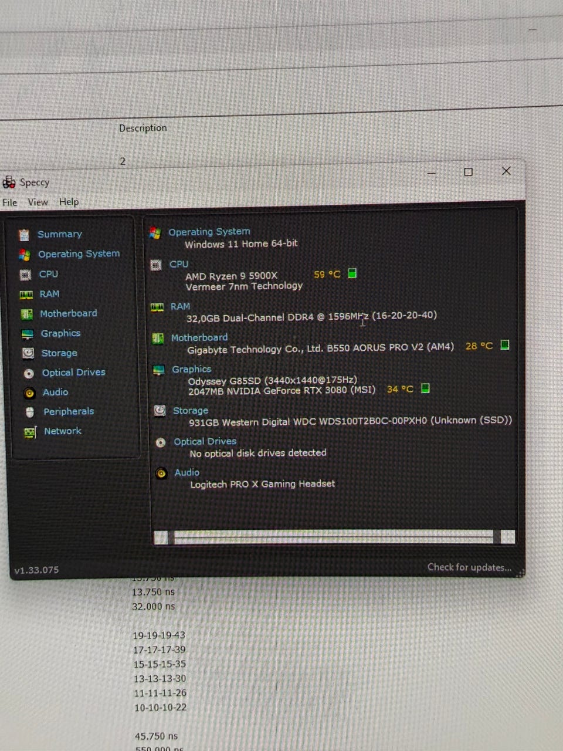Click the Audio speaker icon in the sidebar
This screenshot has width=563, height=751.
[29, 393]
